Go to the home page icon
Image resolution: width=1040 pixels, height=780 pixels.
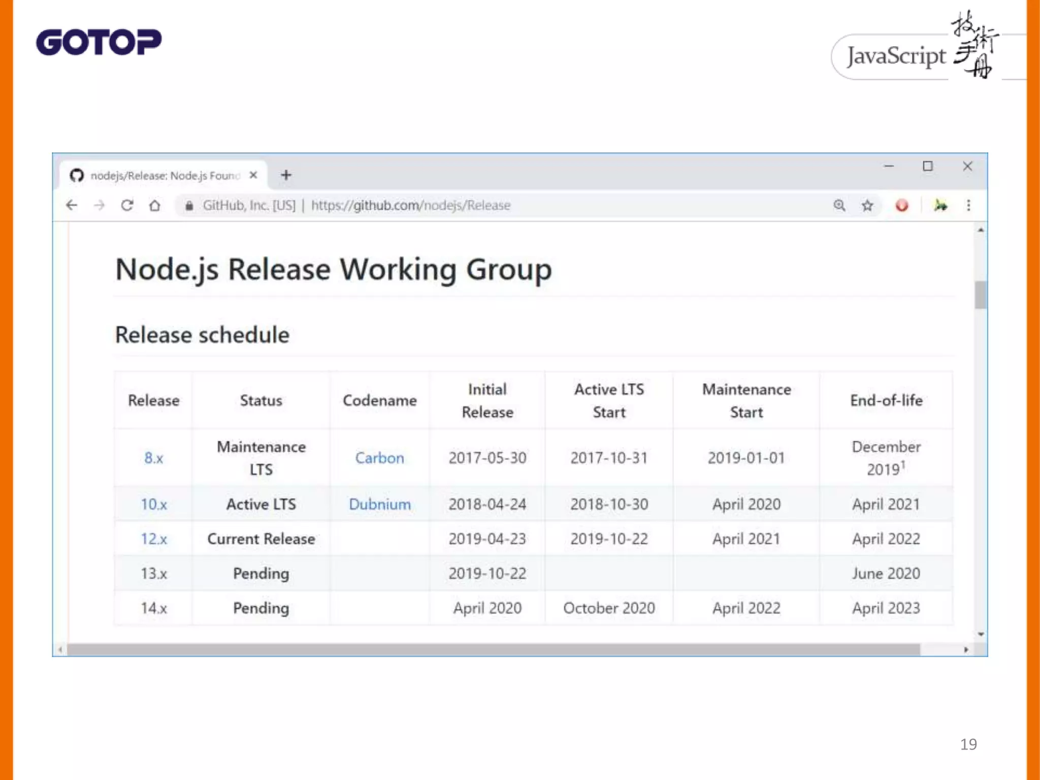pos(155,205)
